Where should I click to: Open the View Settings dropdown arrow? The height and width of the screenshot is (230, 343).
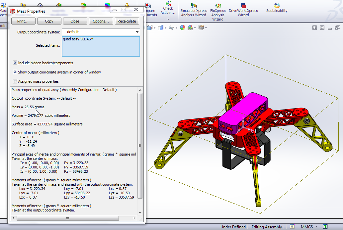pos(206,28)
